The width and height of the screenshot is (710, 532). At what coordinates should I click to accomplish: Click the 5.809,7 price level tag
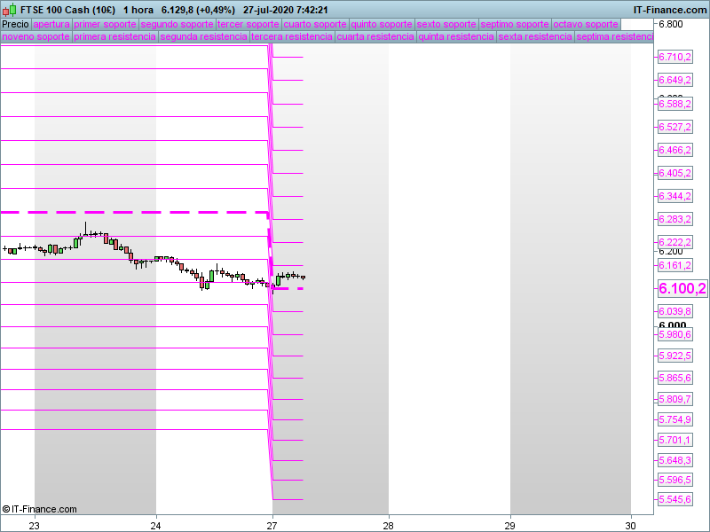(675, 400)
